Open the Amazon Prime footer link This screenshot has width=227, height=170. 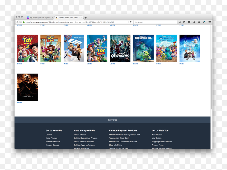(x=158, y=145)
